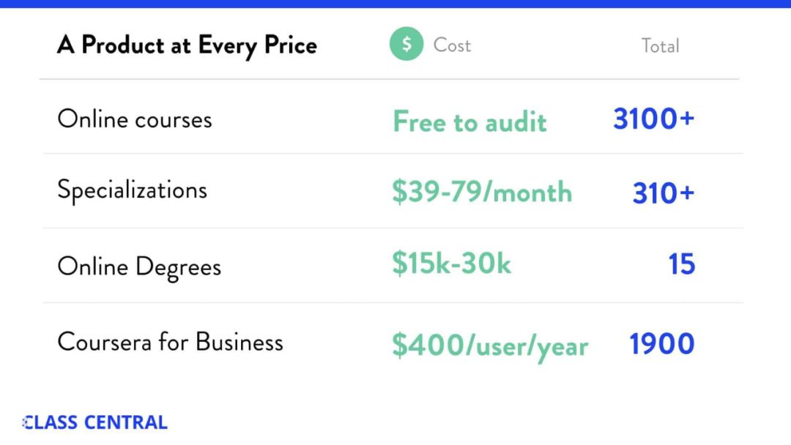Click the $15k-30k price text

[x=451, y=264]
